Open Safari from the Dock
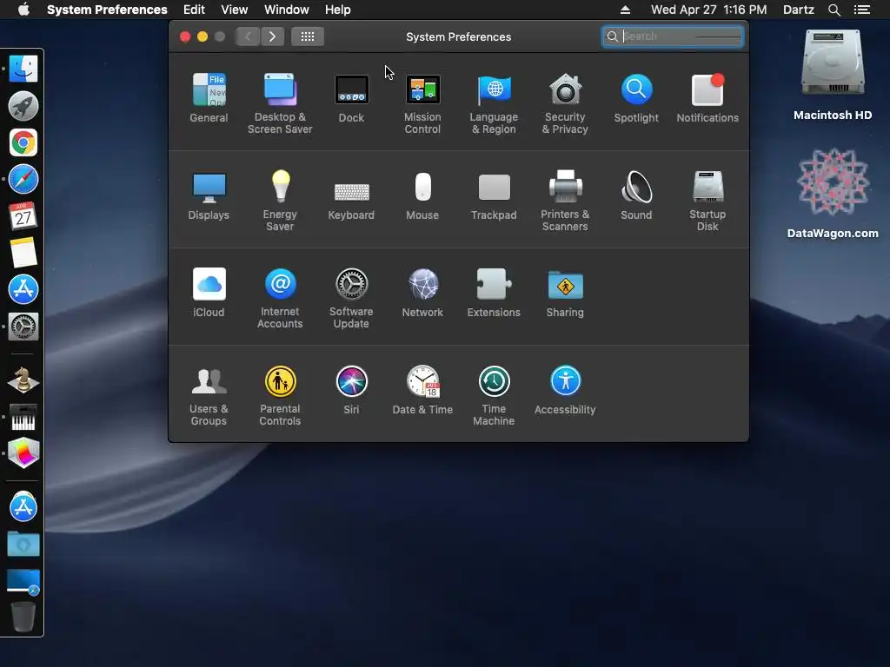This screenshot has width=890, height=667. tap(23, 179)
